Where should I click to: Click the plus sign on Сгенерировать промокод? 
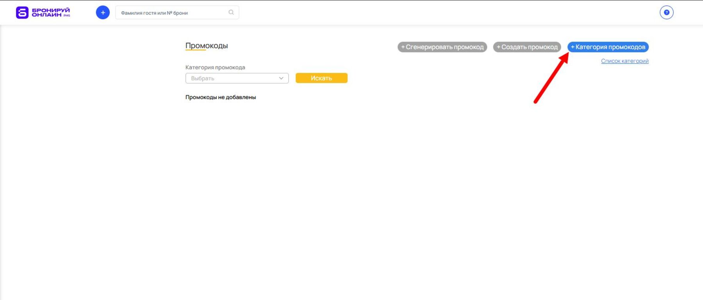pos(403,47)
